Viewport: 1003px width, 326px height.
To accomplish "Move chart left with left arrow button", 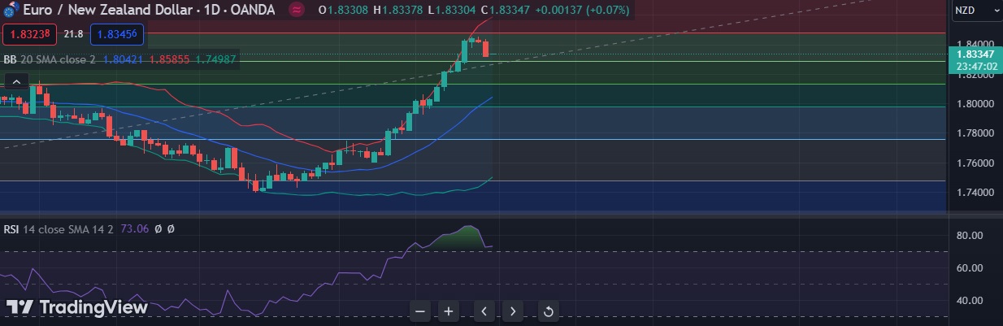I will coord(484,311).
